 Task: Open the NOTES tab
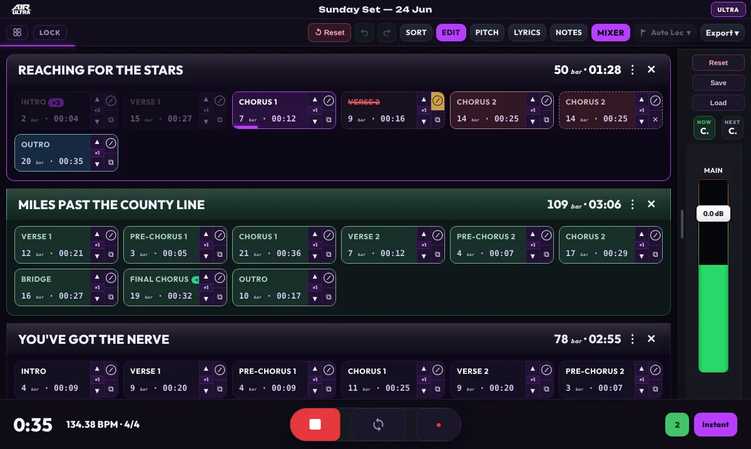pyautogui.click(x=569, y=33)
